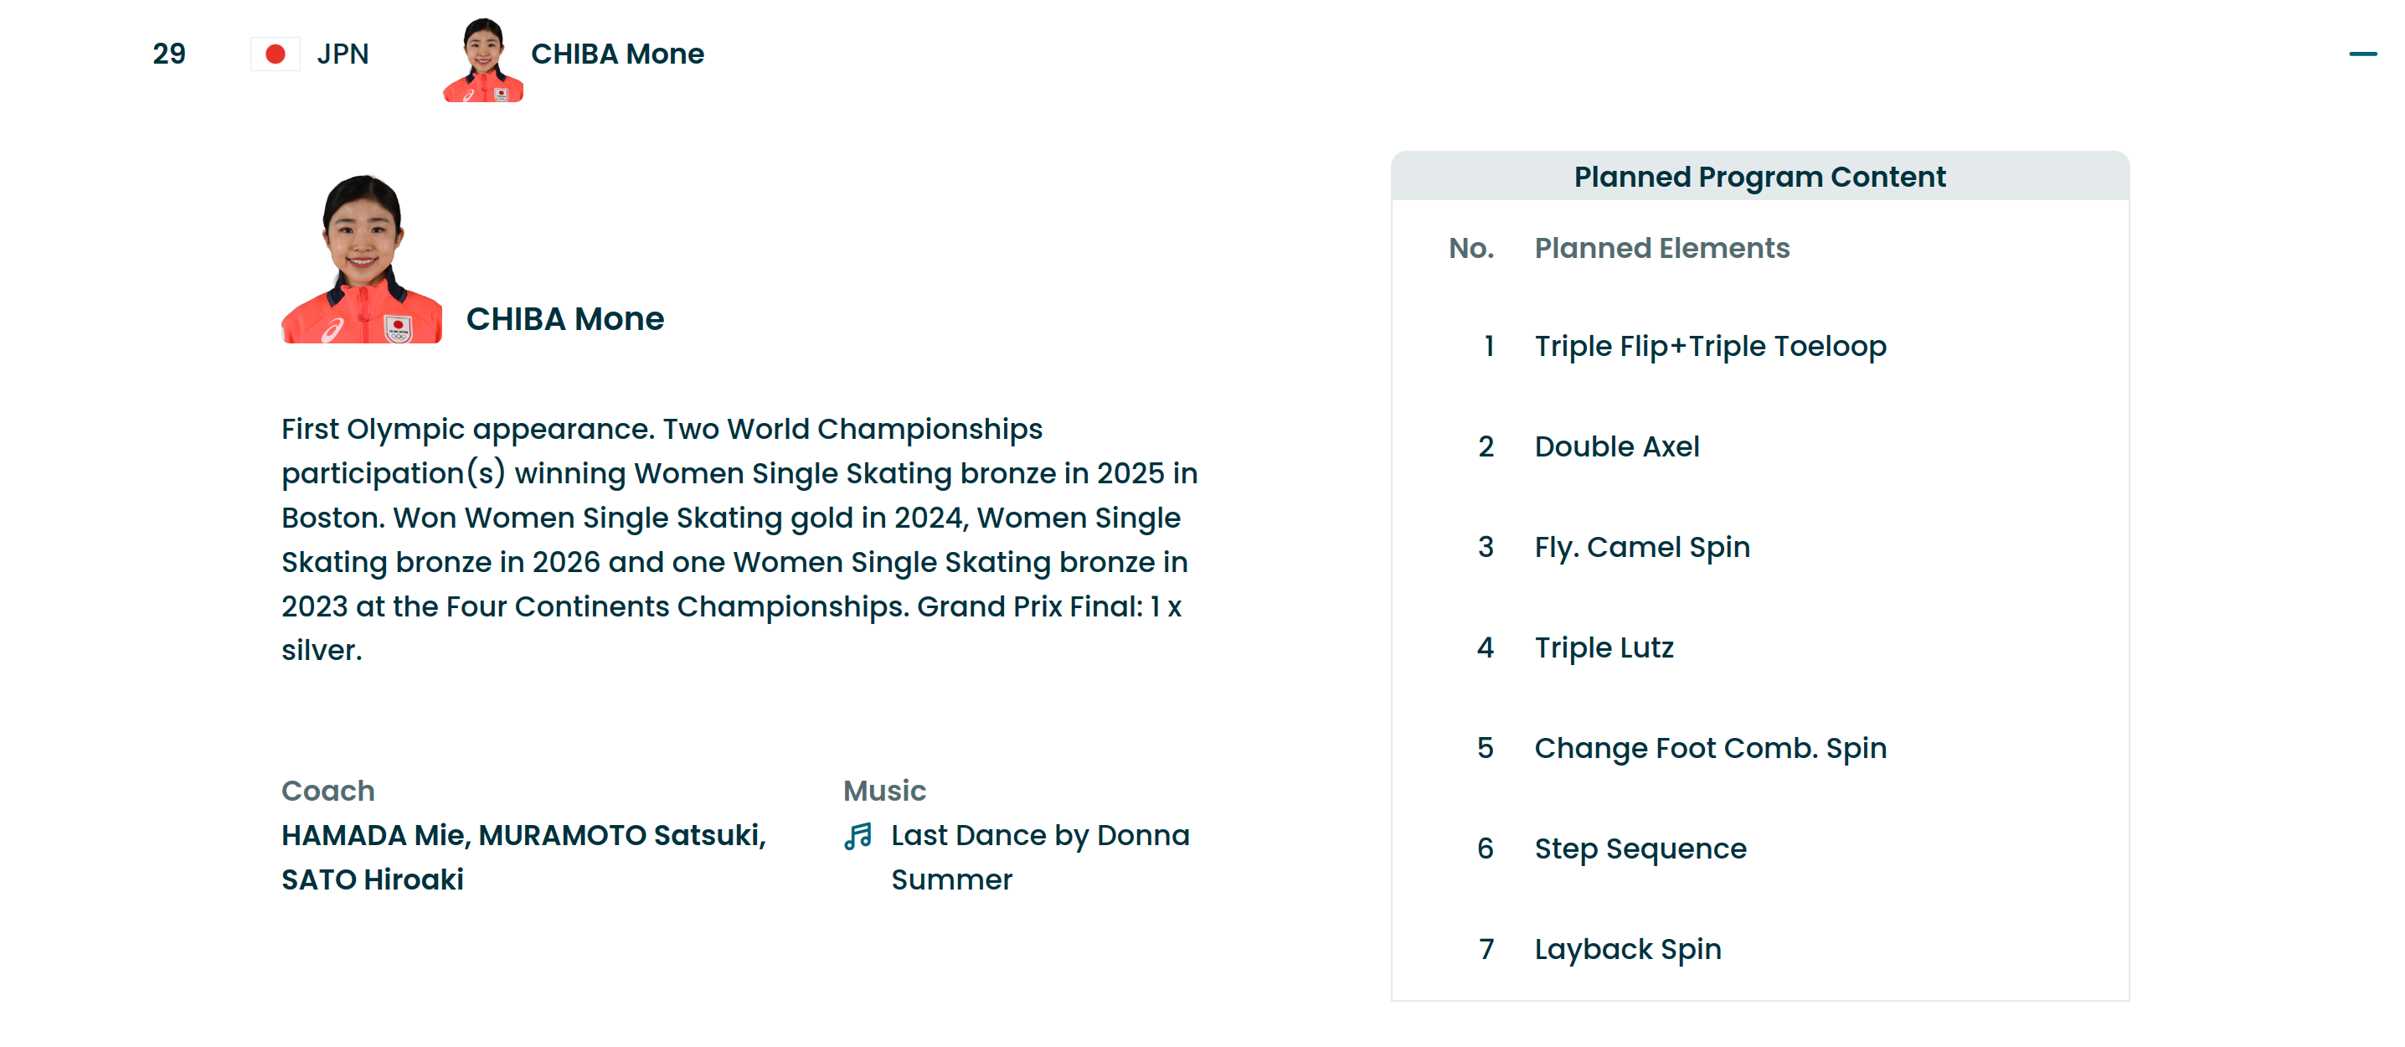Select the Layback Spin row
Image resolution: width=2405 pixels, height=1047 pixels.
pos(1627,949)
